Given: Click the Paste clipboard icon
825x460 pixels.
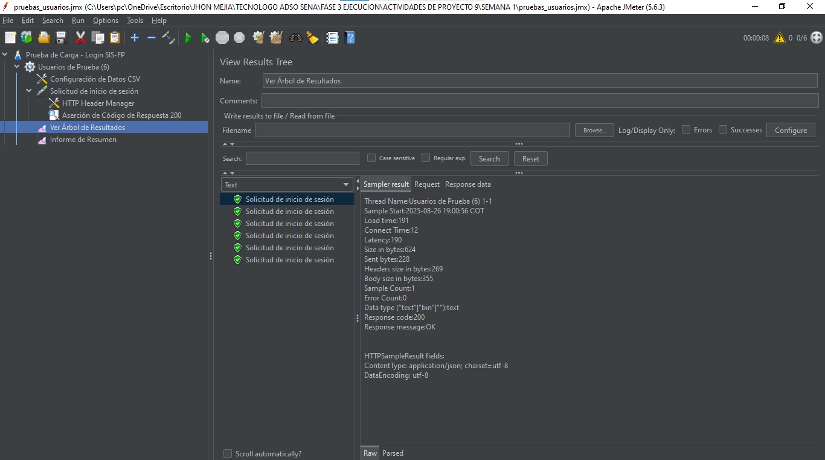Looking at the screenshot, I should pyautogui.click(x=114, y=37).
